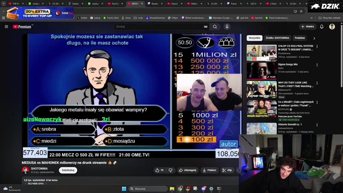The width and height of the screenshot is (343, 193).
Task: Open the StreamElements bookmark
Action: (155, 18)
